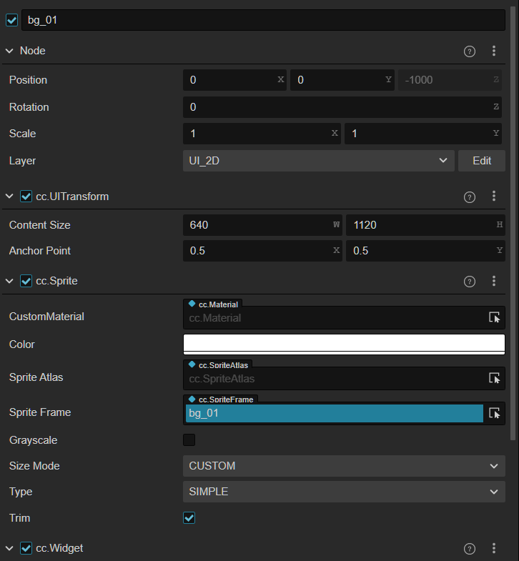
Task: Enable the Grayscale checkbox
Action: point(189,440)
